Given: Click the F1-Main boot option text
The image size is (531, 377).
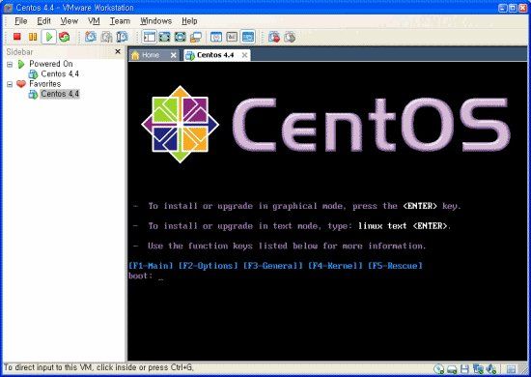Looking at the screenshot, I should coord(151,266).
